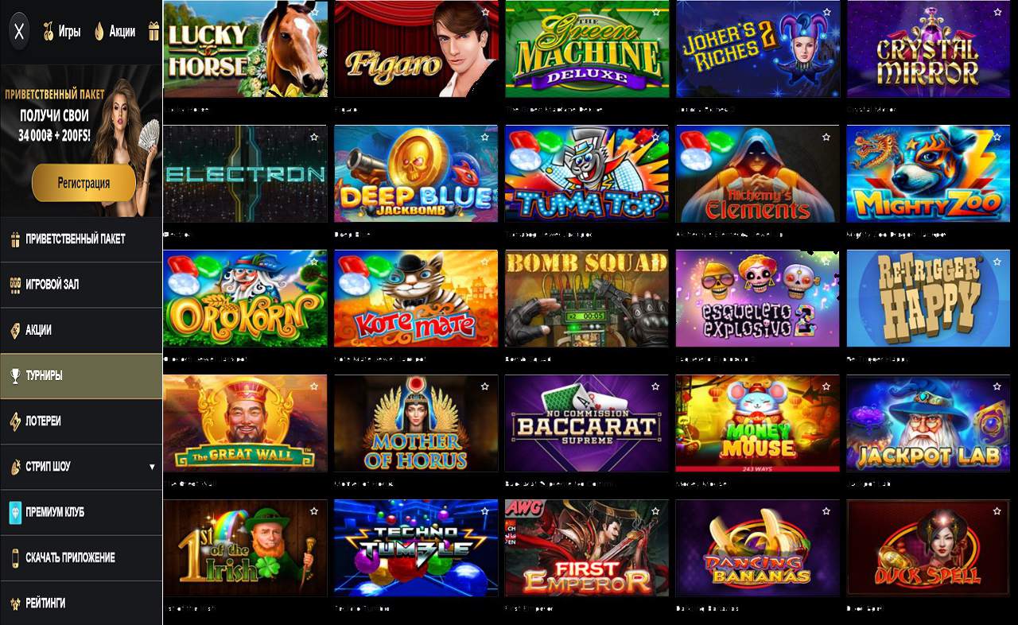The height and width of the screenshot is (625, 1018).
Task: Open Baccarat Supreme game tile
Action: coord(587,423)
